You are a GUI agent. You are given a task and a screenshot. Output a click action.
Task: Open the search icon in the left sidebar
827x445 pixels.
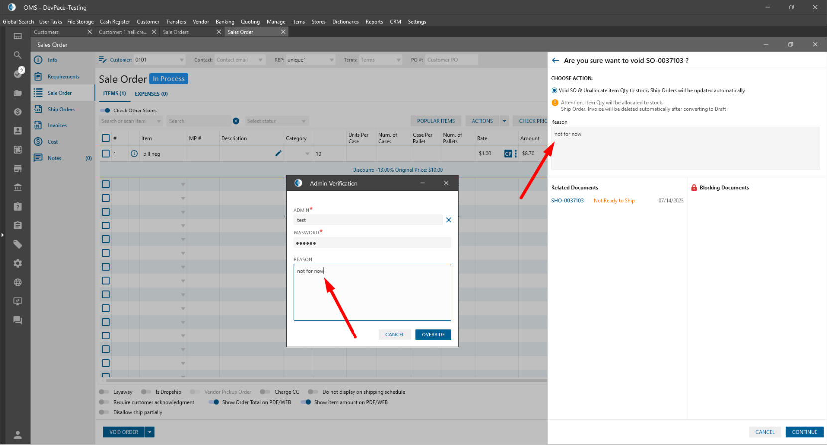coord(18,55)
